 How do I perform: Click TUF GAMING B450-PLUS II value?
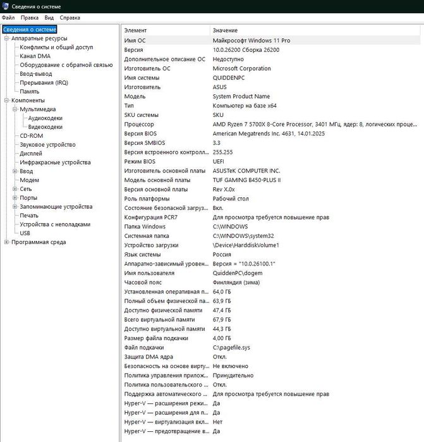point(247,180)
